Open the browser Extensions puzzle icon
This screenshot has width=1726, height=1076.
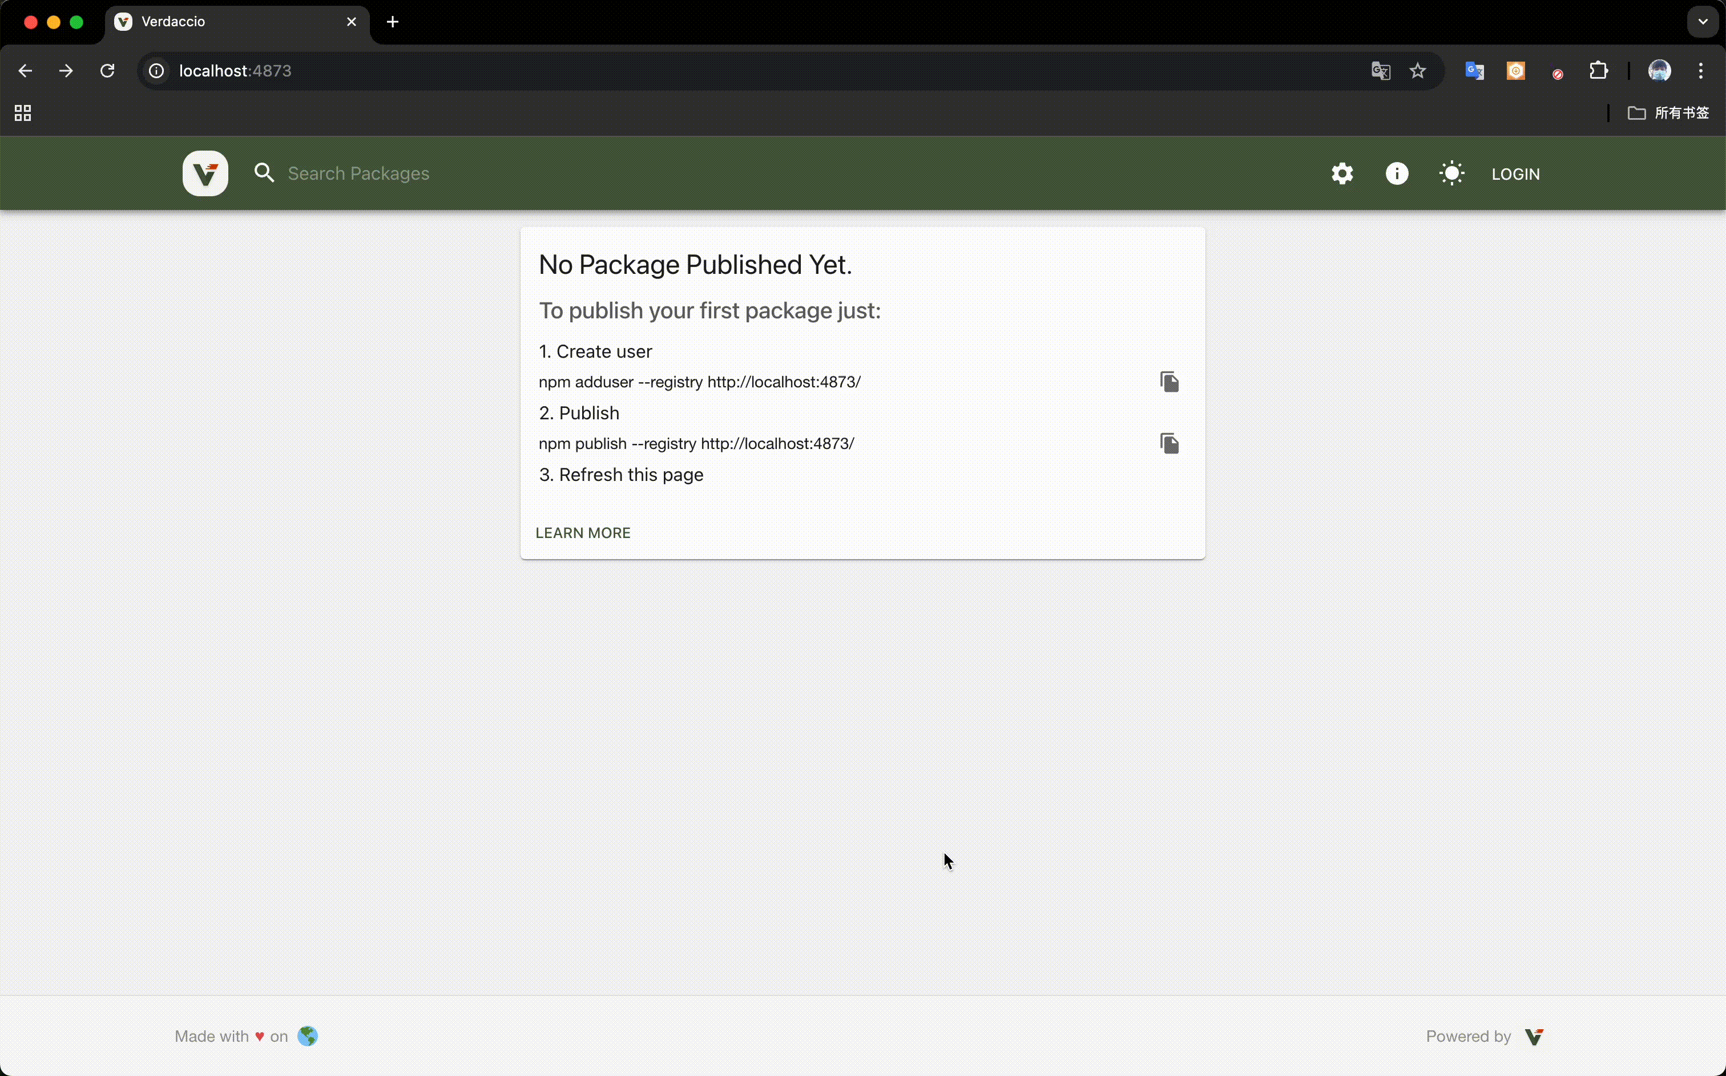pyautogui.click(x=1599, y=71)
